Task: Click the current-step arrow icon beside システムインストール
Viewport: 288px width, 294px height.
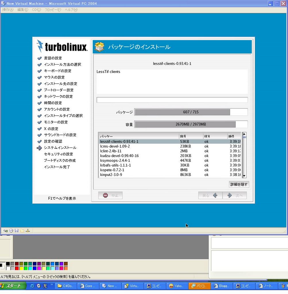Action: click(39, 148)
